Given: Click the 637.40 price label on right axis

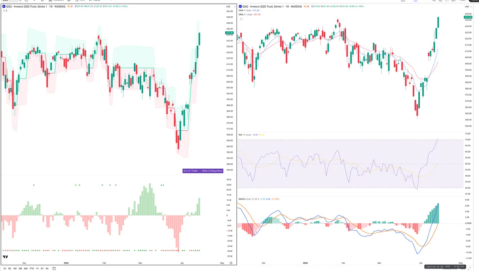Looking at the screenshot, I should pos(468,17).
